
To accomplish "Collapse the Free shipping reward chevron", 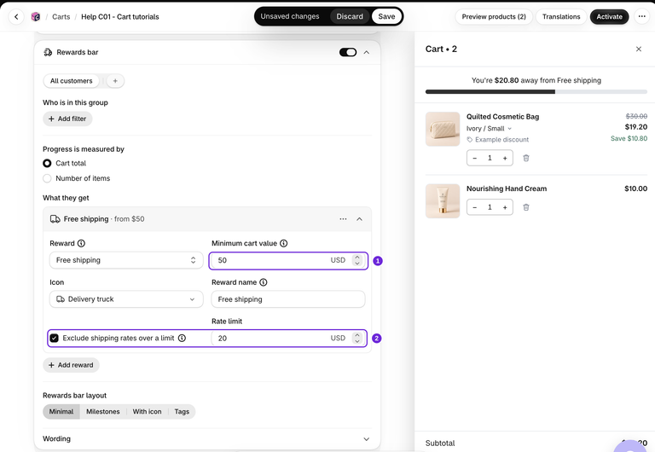I will (x=359, y=219).
